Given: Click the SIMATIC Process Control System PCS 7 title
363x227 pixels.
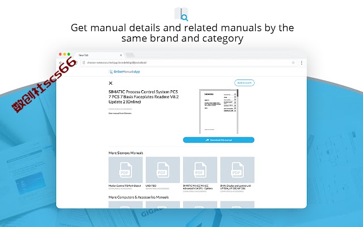Looking at the screenshot, I should [143, 97].
